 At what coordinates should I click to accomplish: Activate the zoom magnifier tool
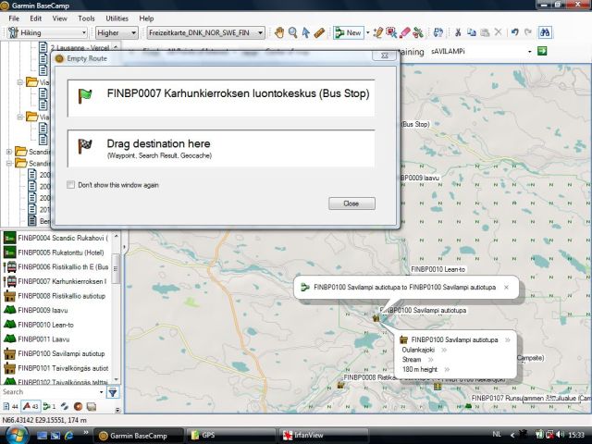click(x=293, y=32)
